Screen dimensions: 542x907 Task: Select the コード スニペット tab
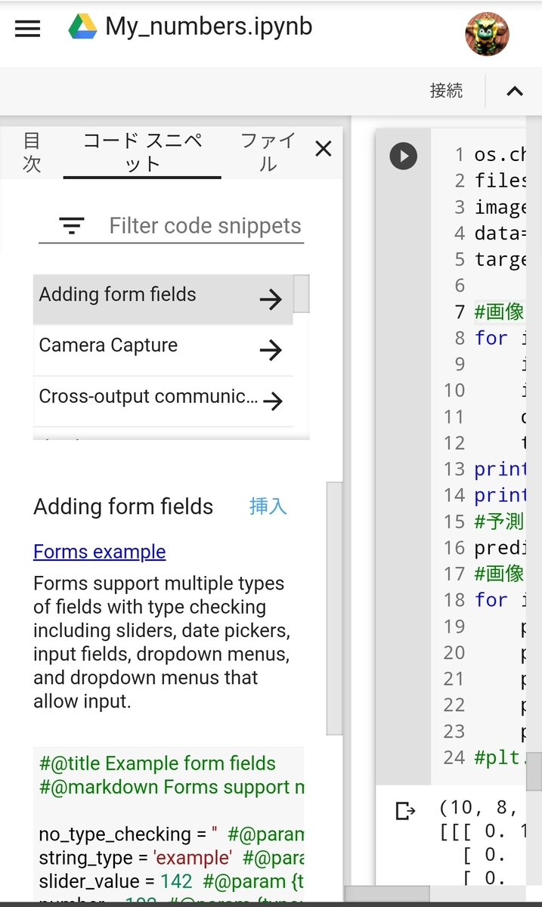pyautogui.click(x=142, y=152)
